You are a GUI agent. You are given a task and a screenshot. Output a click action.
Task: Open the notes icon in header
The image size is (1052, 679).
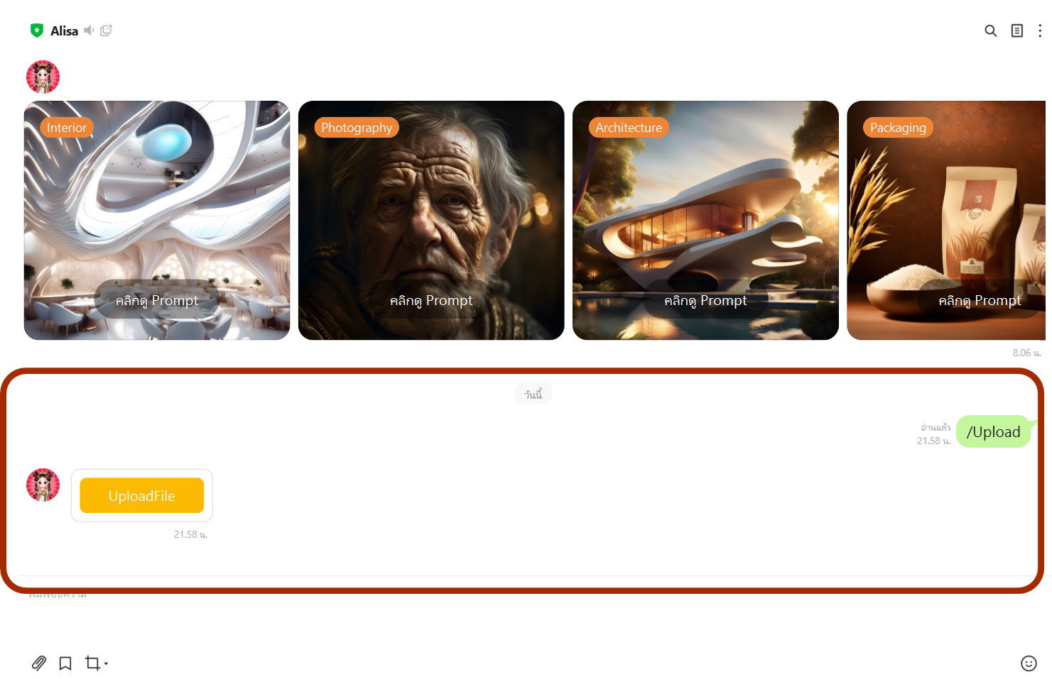click(1017, 31)
